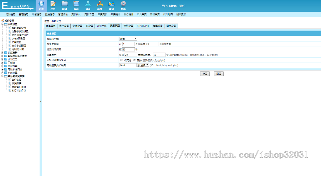Open 恢复数据 in the tree
This screenshot has height=176, width=321.
point(16,83)
